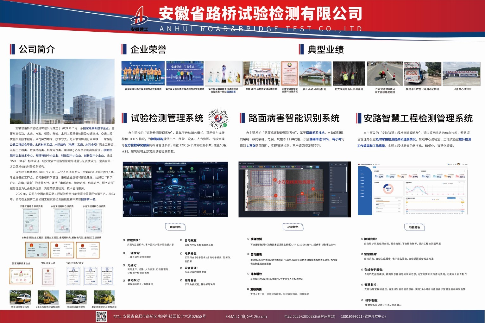Viewport: 485px width, 323px height.
Task: Open the 路面病害智能识别系统 detection screenshot
Action: [x=295, y=189]
